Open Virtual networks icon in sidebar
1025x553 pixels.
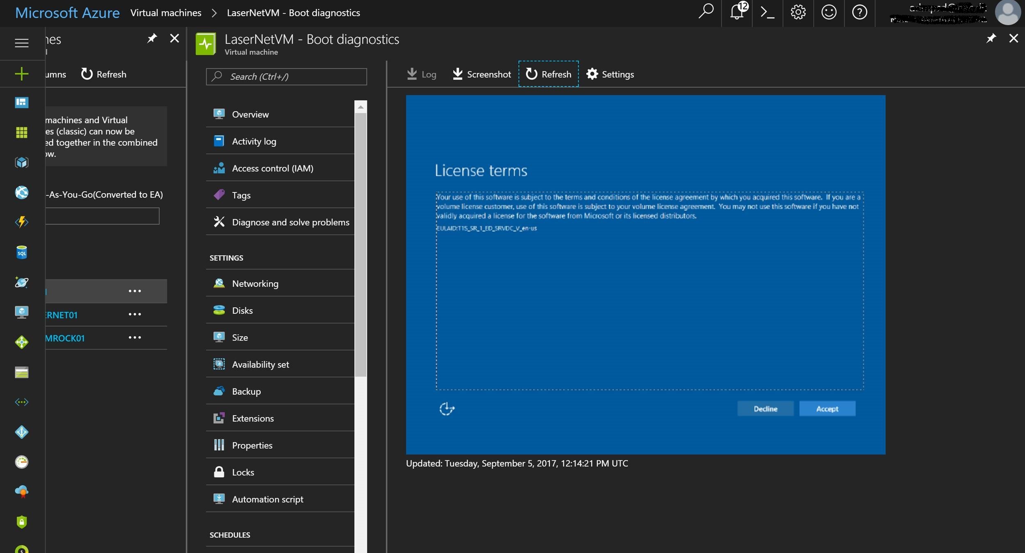pos(22,402)
